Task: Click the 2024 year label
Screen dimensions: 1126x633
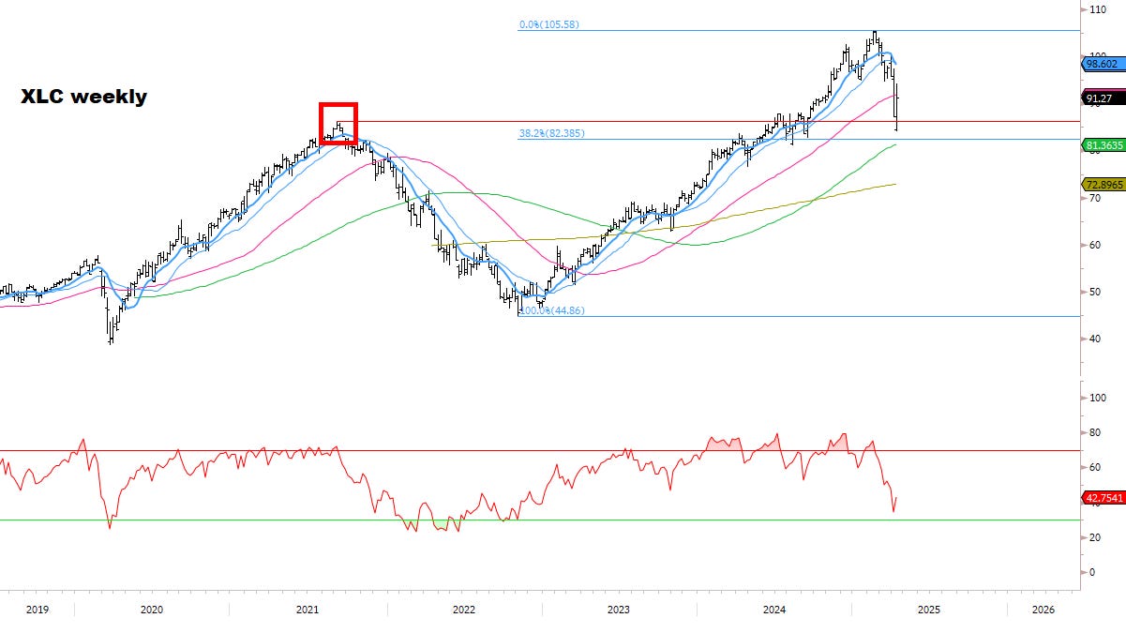Action: tap(774, 610)
